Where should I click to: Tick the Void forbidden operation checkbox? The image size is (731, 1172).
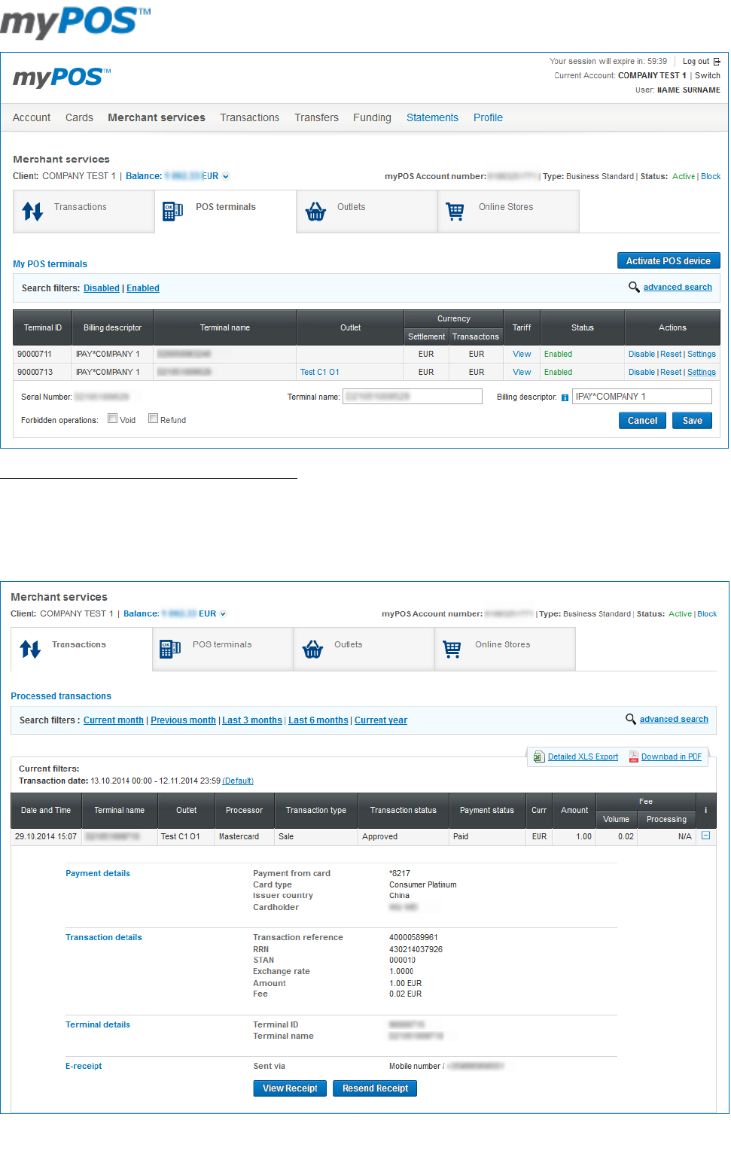pyautogui.click(x=112, y=419)
